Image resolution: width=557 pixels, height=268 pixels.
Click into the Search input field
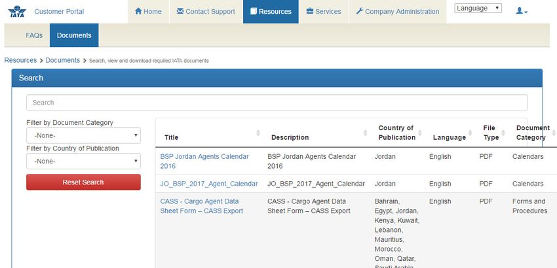[277, 103]
